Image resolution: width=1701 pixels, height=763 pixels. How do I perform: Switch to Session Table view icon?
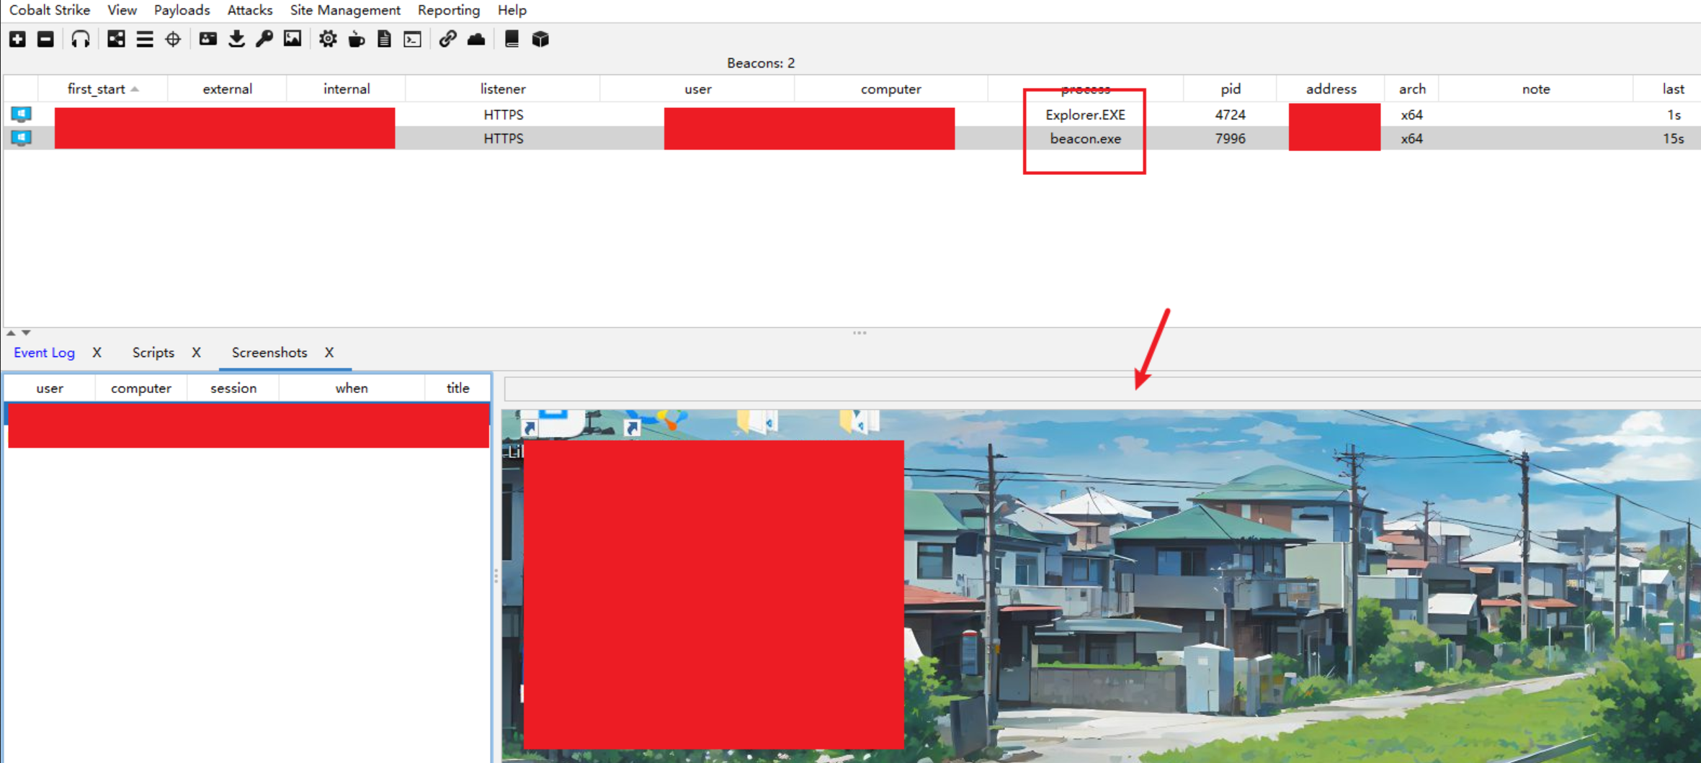coord(145,39)
